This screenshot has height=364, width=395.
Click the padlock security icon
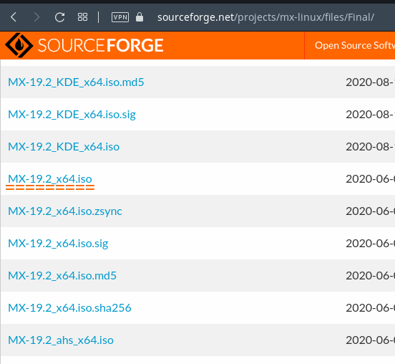(x=140, y=17)
